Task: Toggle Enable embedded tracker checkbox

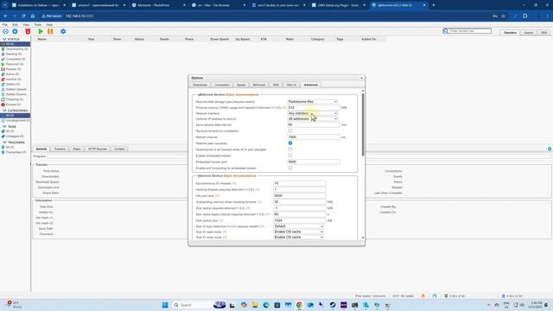Action: pos(290,155)
